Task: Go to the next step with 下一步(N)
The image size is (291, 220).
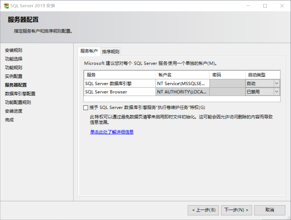Action: tap(236, 210)
